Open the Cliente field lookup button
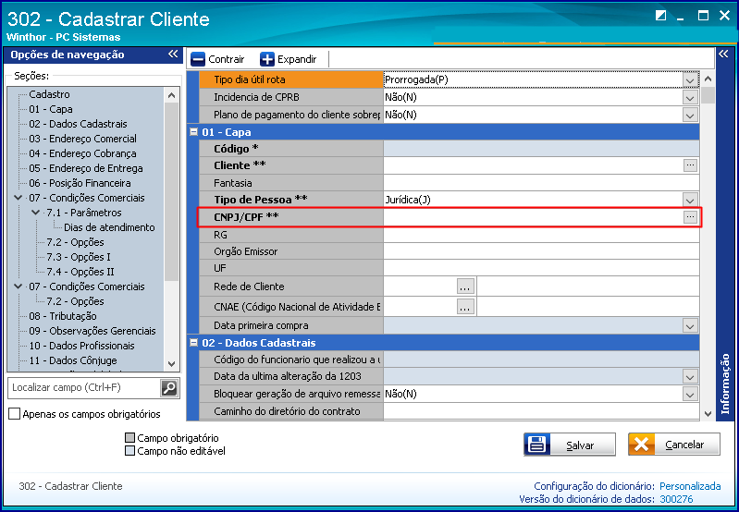Screen dimensions: 739x512 690,165
